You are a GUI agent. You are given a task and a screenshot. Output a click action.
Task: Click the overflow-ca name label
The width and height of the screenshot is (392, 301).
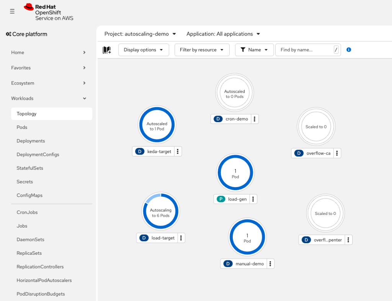pos(318,153)
